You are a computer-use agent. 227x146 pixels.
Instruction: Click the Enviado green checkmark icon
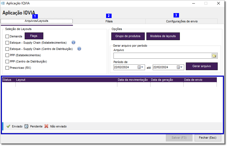point(8,126)
